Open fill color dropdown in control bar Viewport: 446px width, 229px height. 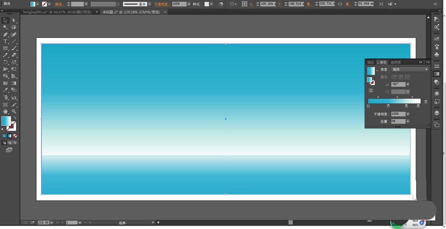click(37, 4)
